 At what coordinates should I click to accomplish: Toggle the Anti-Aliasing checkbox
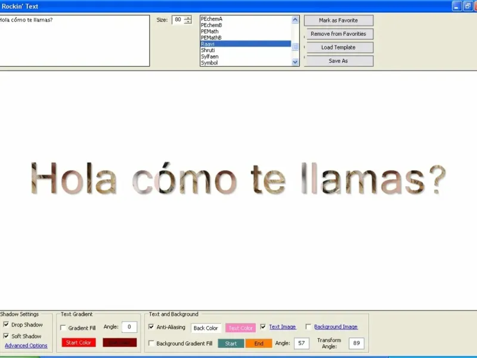click(x=151, y=327)
